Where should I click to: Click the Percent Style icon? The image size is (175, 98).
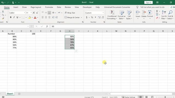coord(92,17)
